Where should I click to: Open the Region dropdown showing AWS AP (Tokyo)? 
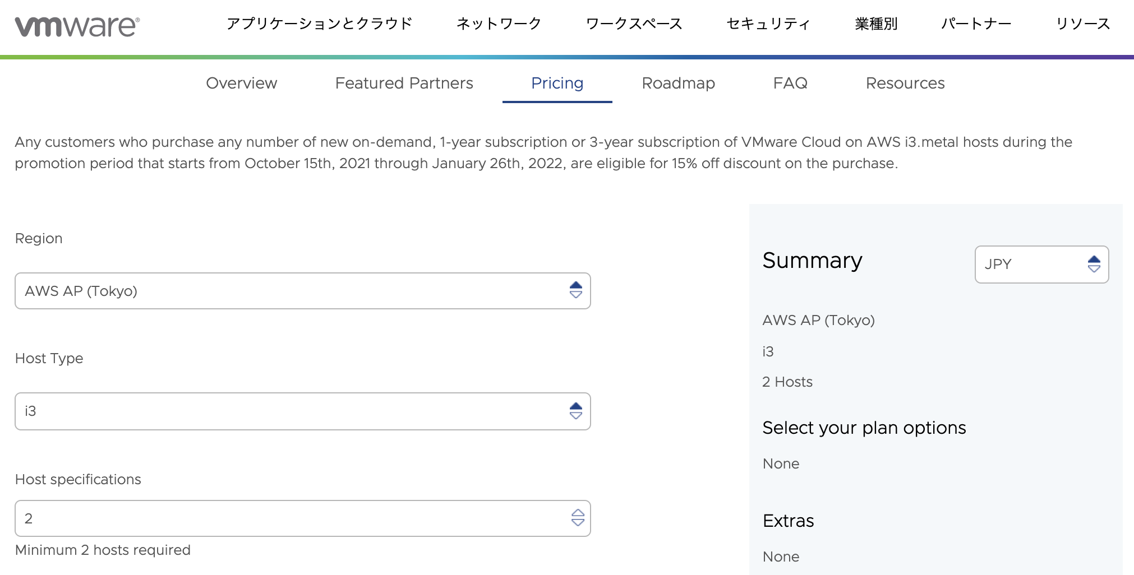pyautogui.click(x=292, y=291)
